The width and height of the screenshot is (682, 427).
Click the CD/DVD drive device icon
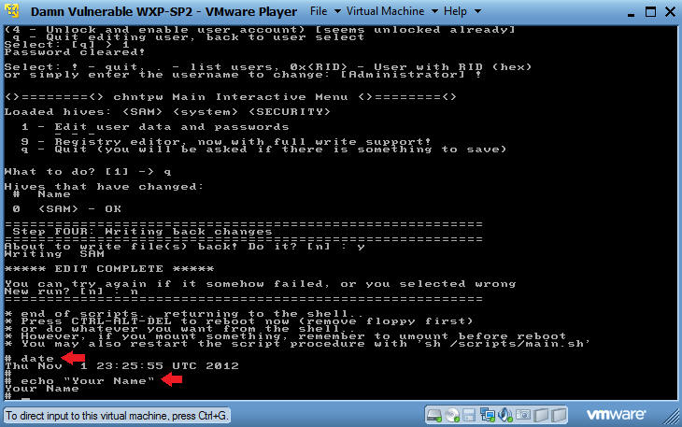coord(452,415)
